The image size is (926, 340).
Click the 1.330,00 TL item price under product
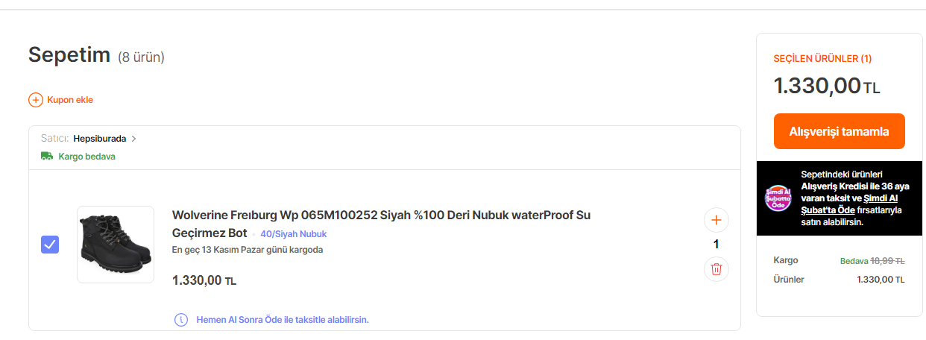204,281
